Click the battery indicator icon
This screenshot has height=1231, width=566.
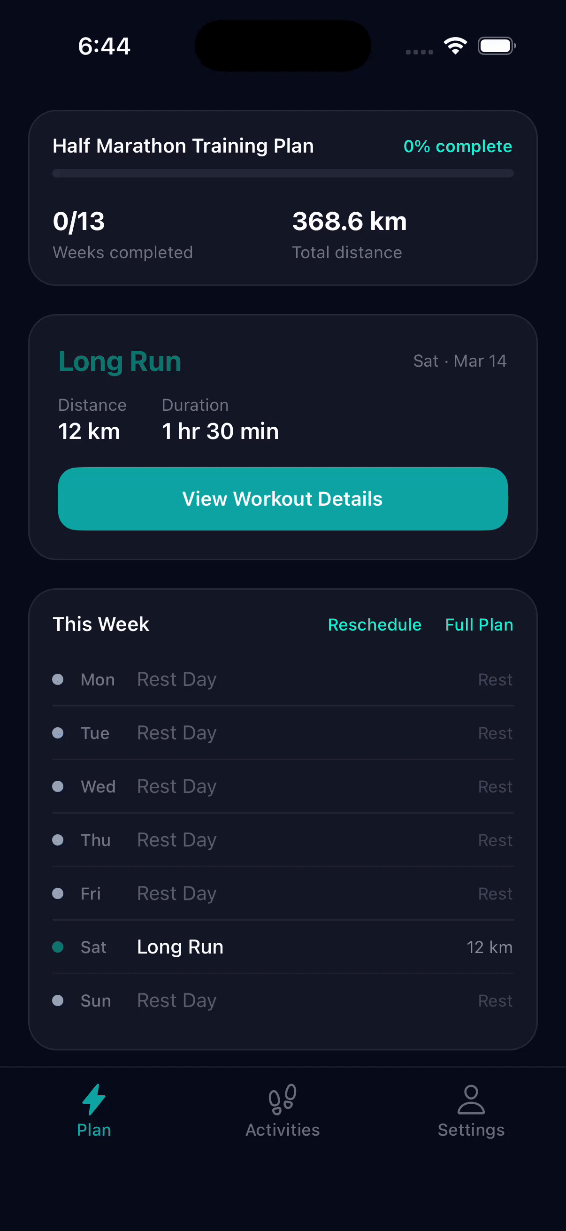click(496, 45)
